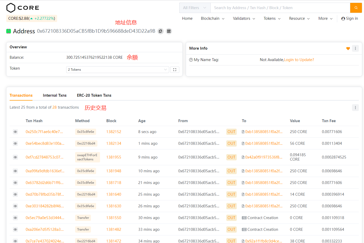Switch to Internal Txns tab
The height and width of the screenshot is (243, 364).
55,95
